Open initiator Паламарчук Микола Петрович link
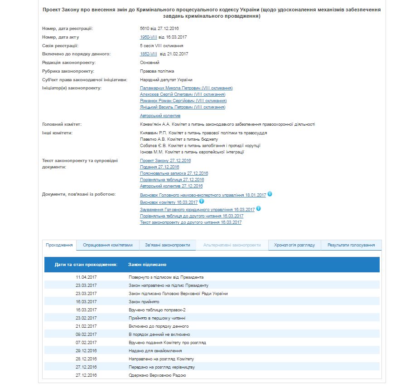415x389 pixels. (x=186, y=88)
